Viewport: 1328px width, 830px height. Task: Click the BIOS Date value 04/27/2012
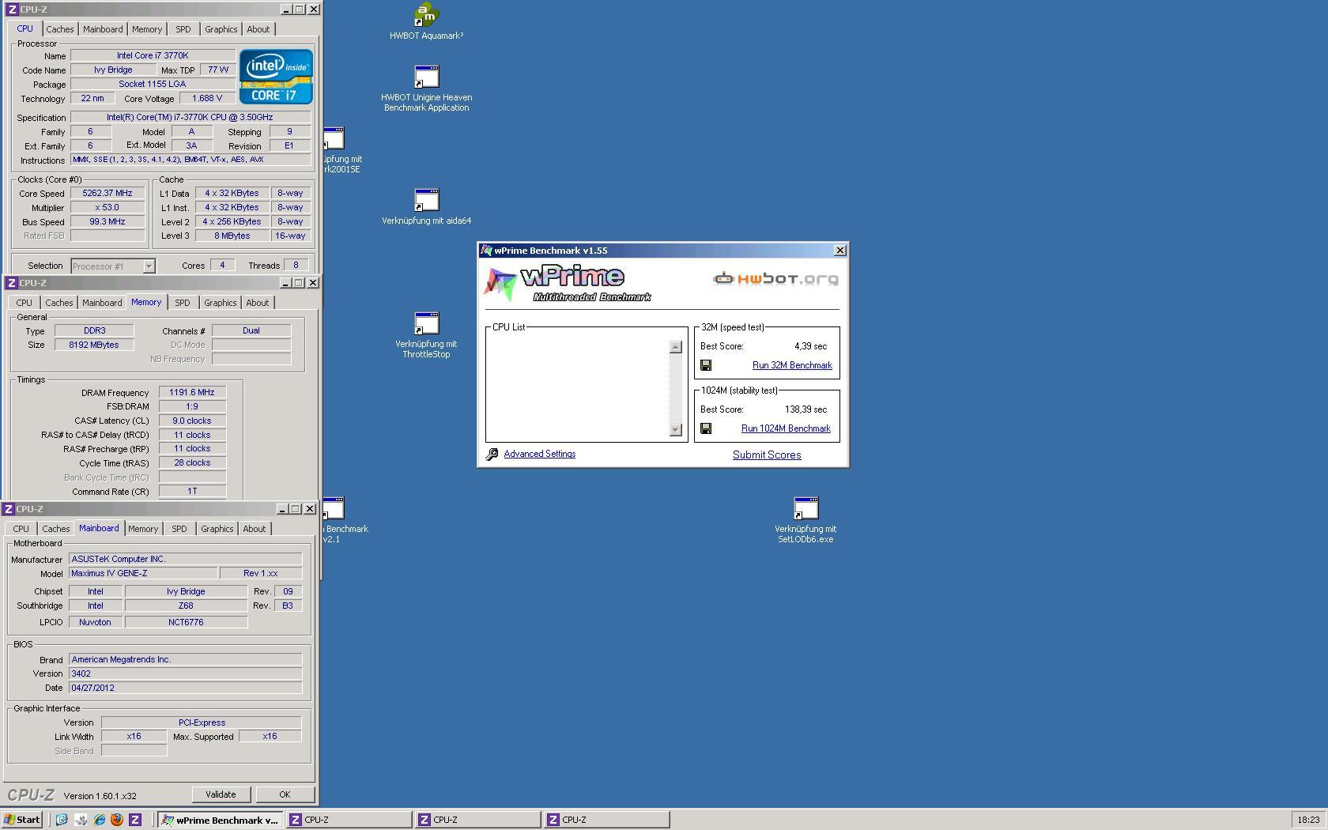186,688
